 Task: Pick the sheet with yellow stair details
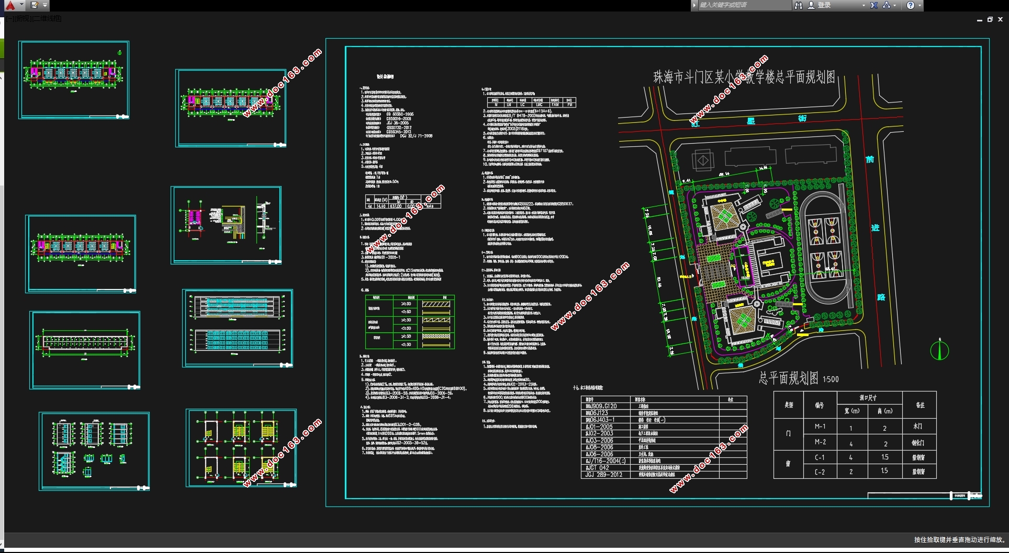pyautogui.click(x=241, y=448)
